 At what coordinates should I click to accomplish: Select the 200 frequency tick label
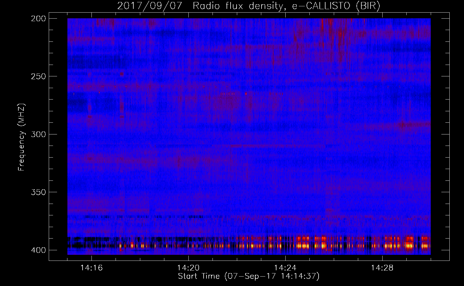pyautogui.click(x=38, y=19)
